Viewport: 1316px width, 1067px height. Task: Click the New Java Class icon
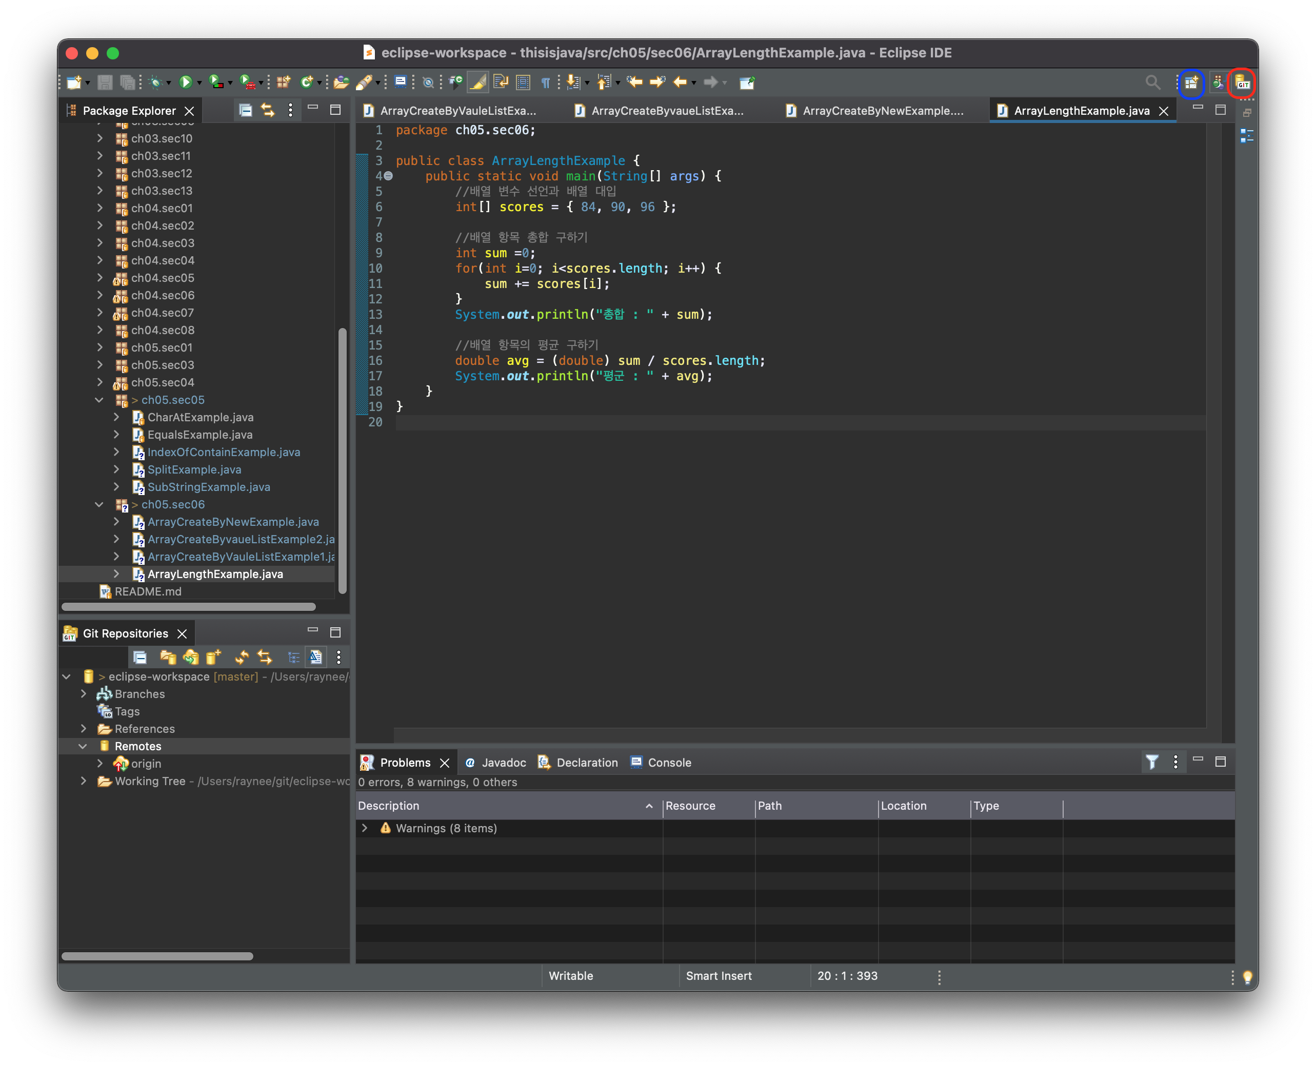point(306,82)
